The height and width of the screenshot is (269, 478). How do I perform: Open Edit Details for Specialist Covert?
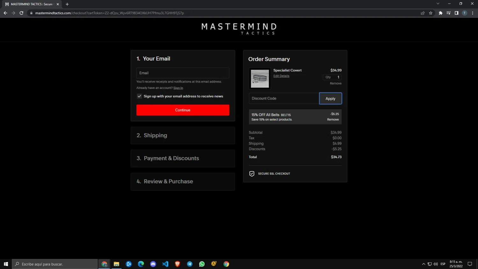coord(281,76)
